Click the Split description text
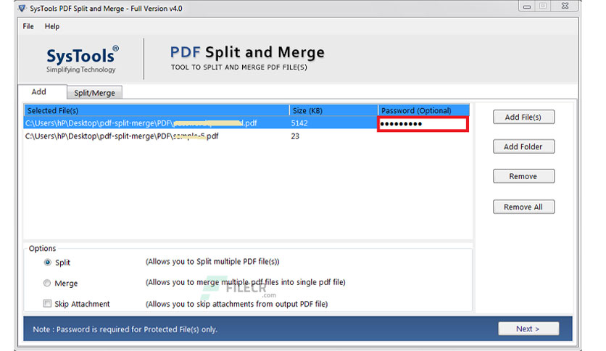The height and width of the screenshot is (351, 606). tap(212, 262)
